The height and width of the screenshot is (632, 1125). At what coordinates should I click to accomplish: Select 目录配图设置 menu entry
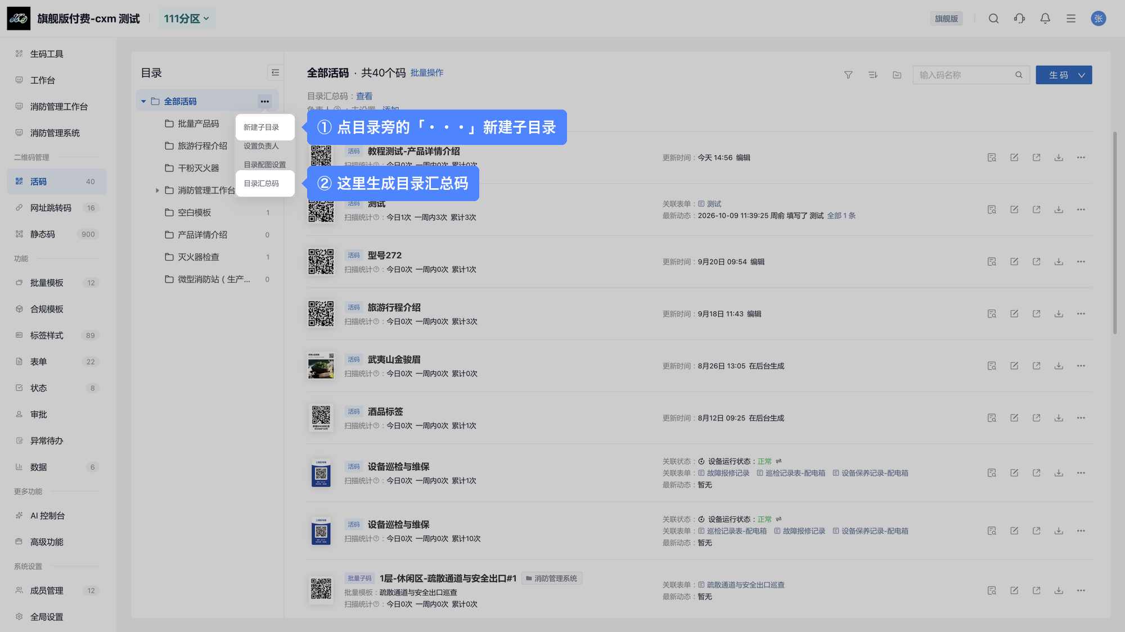pos(265,165)
